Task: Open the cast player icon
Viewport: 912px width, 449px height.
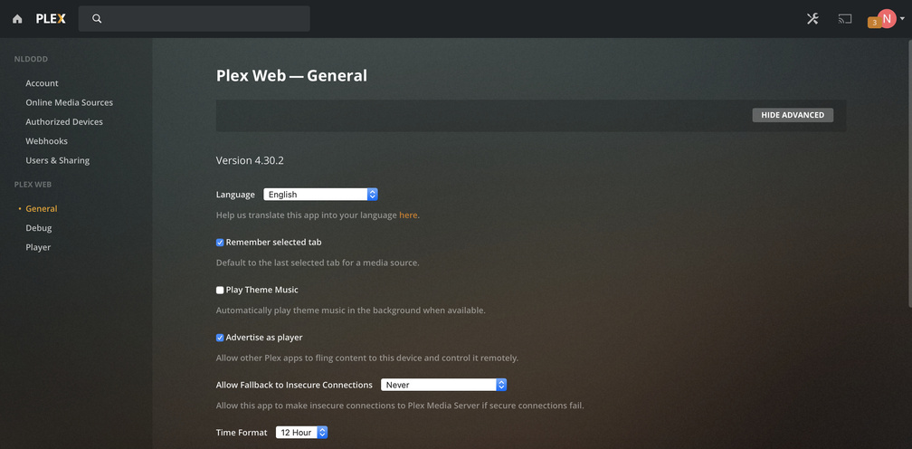Action: 844,19
